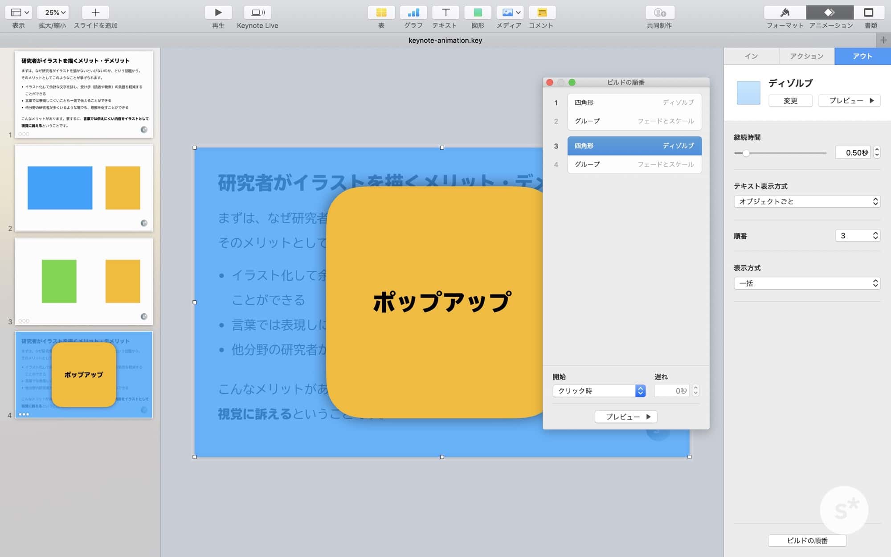Open Keynote Live from toolbar

[257, 12]
